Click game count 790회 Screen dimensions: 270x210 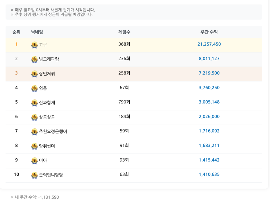[x=124, y=102]
